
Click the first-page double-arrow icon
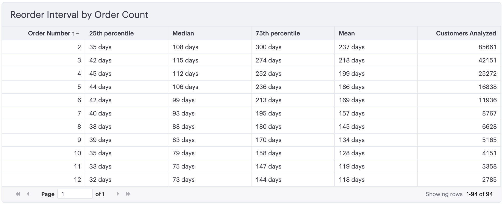coord(17,194)
